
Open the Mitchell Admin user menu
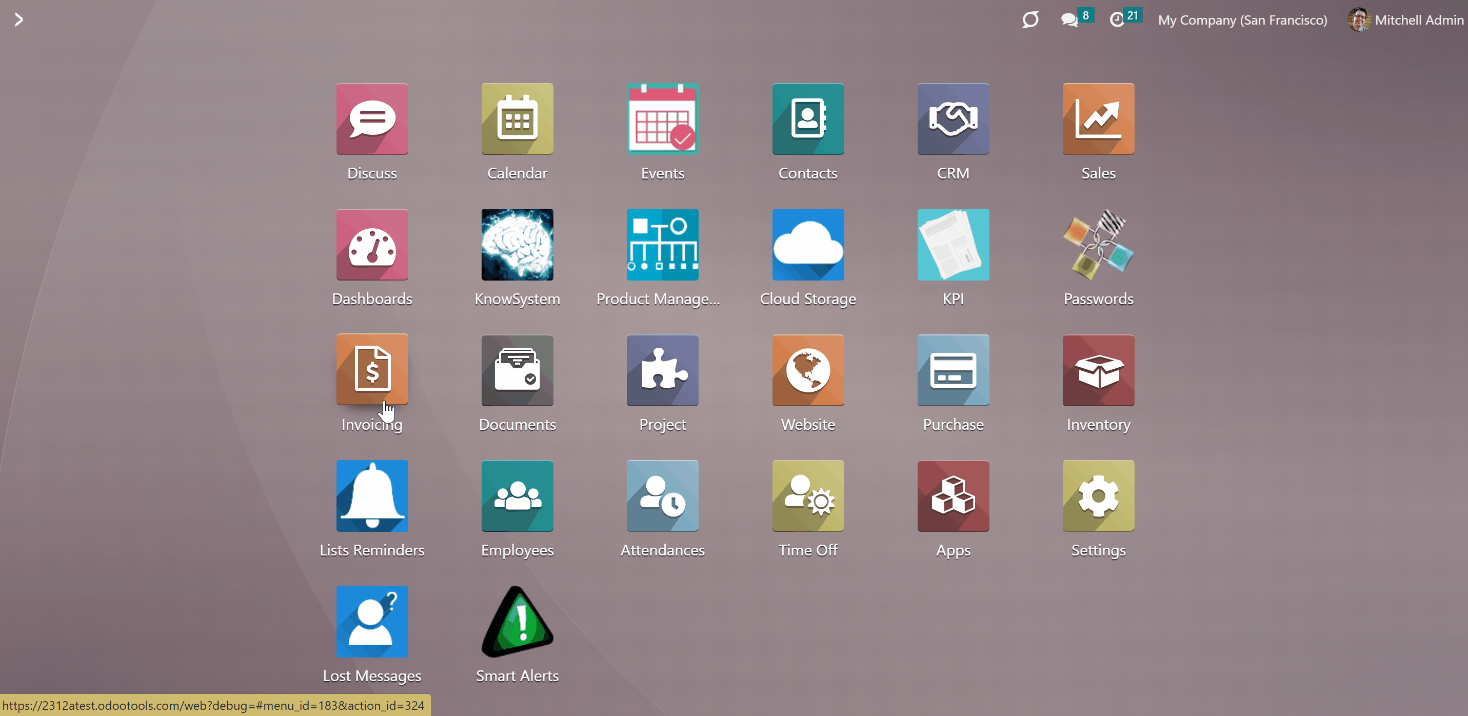1405,20
